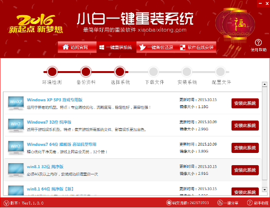270x208 pixels.
Task: Open the 新手教程 link
Action: [x=261, y=203]
